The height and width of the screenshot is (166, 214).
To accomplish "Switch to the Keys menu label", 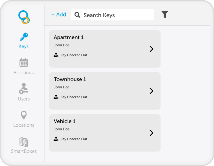I will tap(23, 46).
